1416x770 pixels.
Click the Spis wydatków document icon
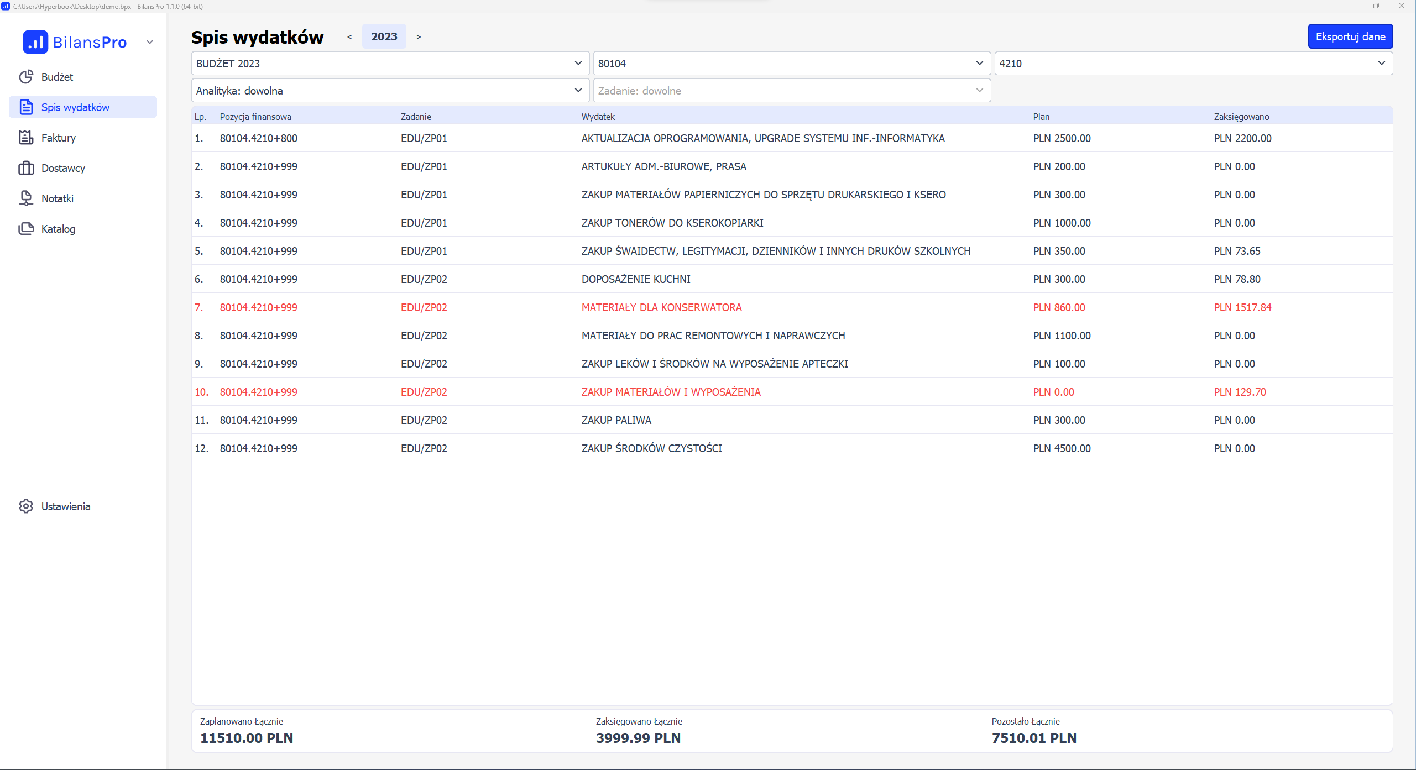tap(26, 107)
